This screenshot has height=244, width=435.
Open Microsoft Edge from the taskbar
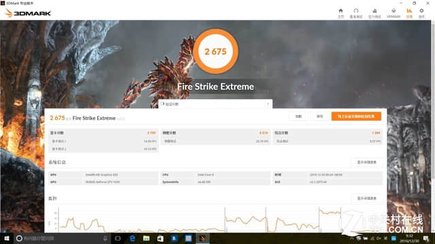coord(133,238)
